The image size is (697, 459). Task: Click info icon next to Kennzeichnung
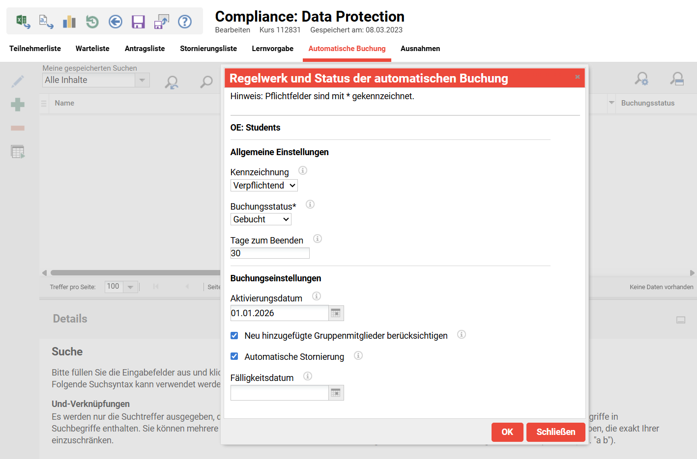[x=303, y=171]
